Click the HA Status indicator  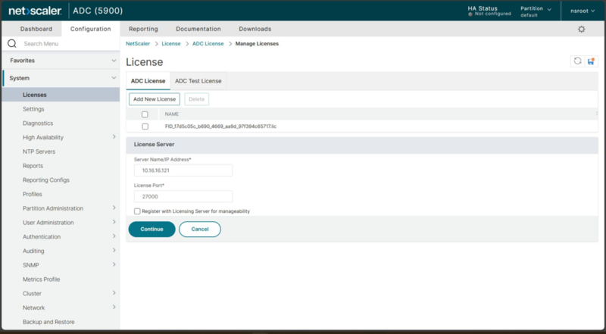coord(489,11)
